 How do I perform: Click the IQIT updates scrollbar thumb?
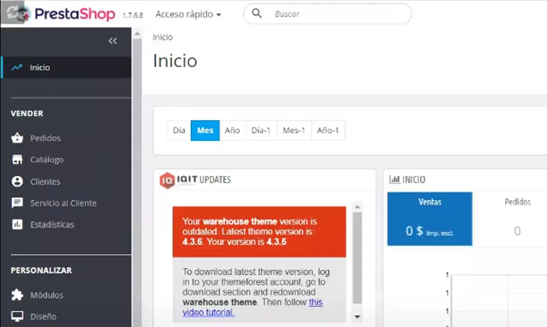[x=357, y=258]
